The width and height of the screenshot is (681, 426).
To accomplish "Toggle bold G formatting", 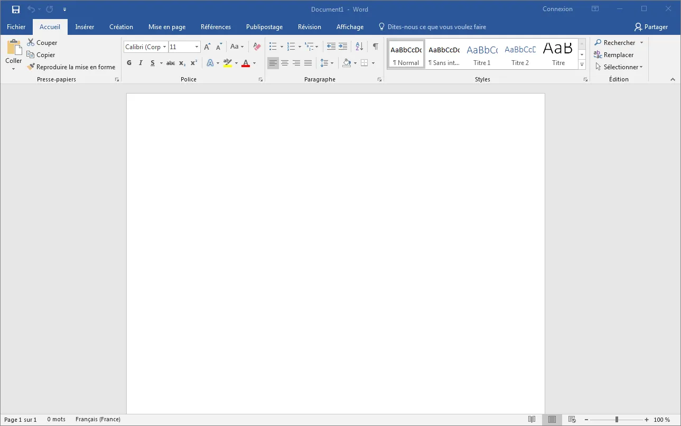I will [129, 63].
